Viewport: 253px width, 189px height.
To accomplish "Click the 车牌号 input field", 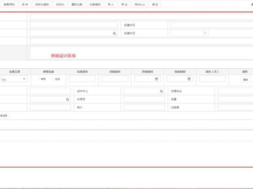I will click(144, 99).
